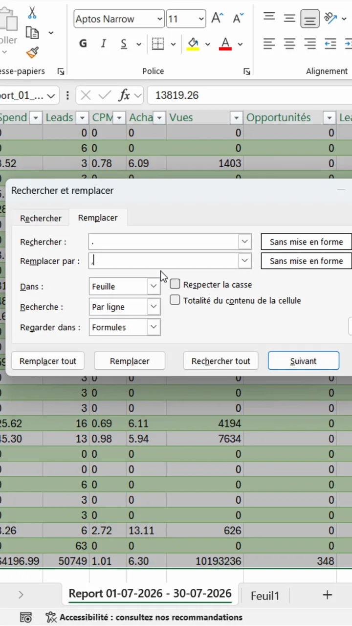The height and width of the screenshot is (626, 352).
Task: Click the Cut scissors icon
Action: 32,12
